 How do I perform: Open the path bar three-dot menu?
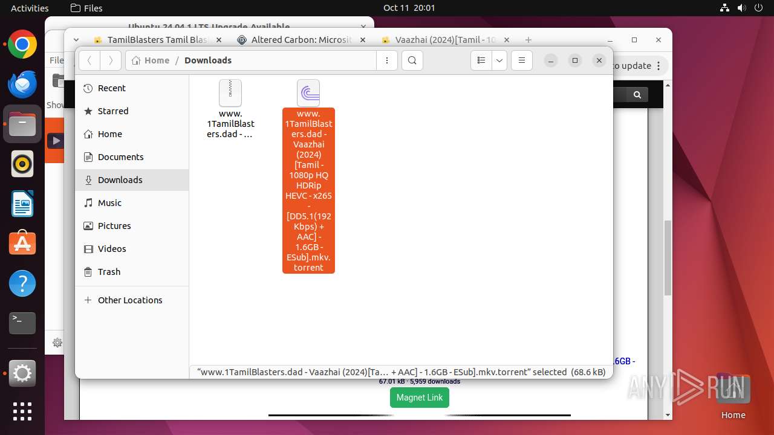[x=387, y=60]
